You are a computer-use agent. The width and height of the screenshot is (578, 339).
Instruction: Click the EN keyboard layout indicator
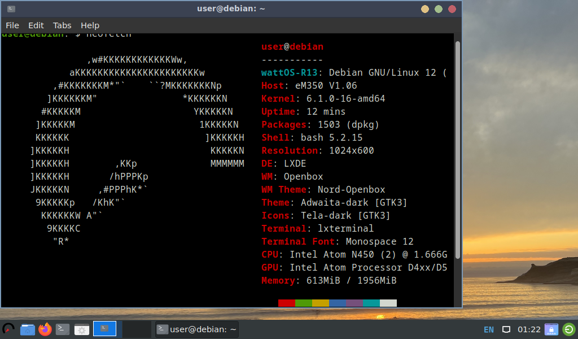click(489, 329)
